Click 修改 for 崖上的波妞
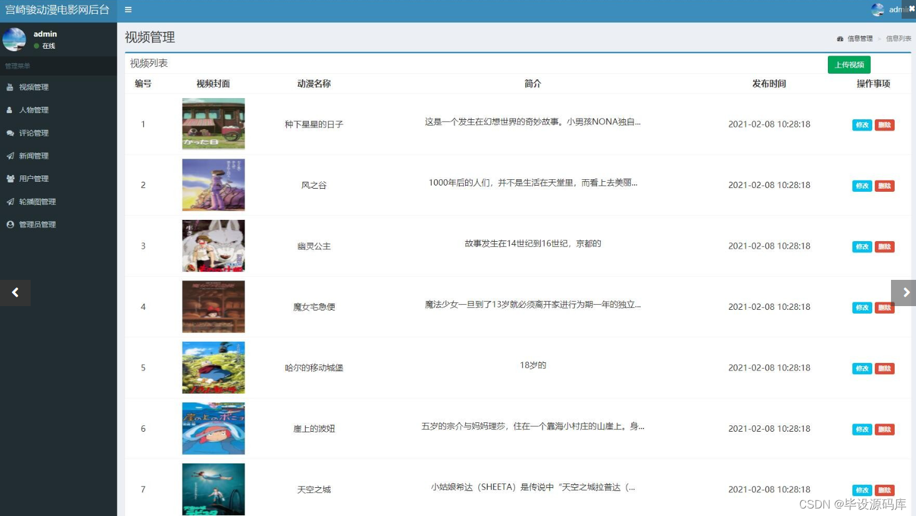The height and width of the screenshot is (516, 916). [x=862, y=430]
